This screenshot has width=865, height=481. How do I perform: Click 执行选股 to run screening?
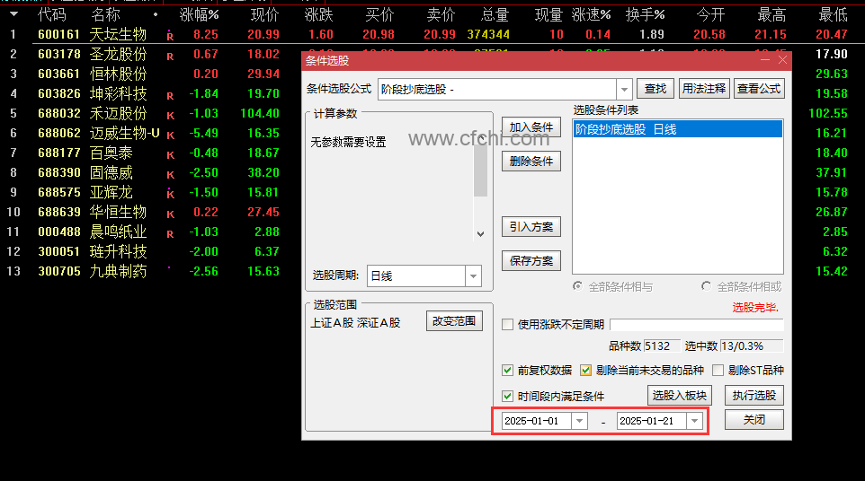click(754, 396)
